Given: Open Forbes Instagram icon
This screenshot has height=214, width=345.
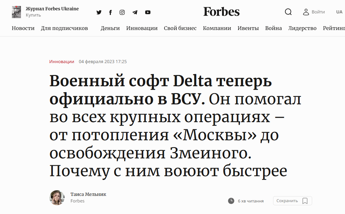Looking at the screenshot, I should (x=122, y=12).
